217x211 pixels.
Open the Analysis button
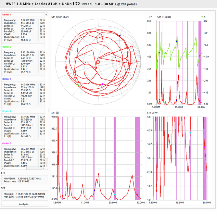(x=24, y=204)
